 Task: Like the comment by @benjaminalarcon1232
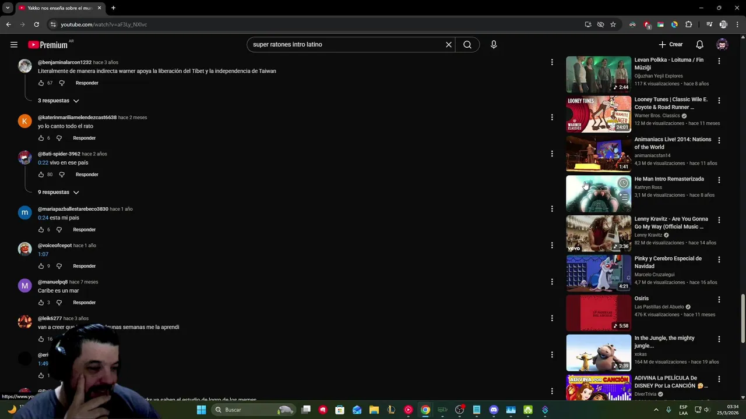(41, 83)
